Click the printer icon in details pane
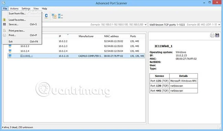This screenshot has height=131, width=223. (x=212, y=35)
